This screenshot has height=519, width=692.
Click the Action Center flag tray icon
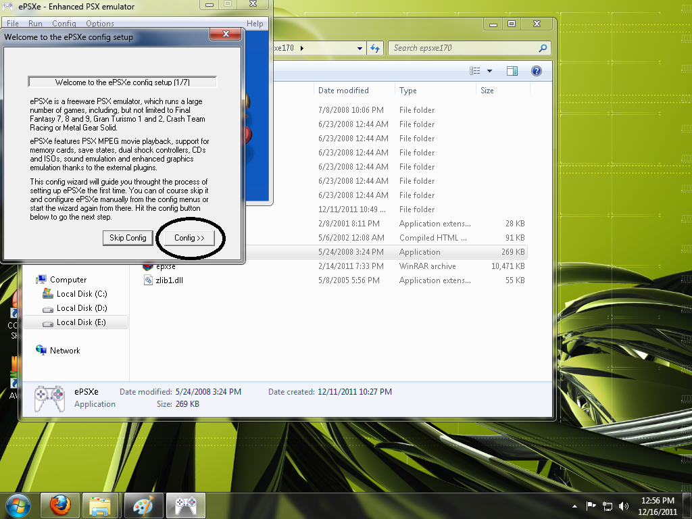pyautogui.click(x=591, y=505)
